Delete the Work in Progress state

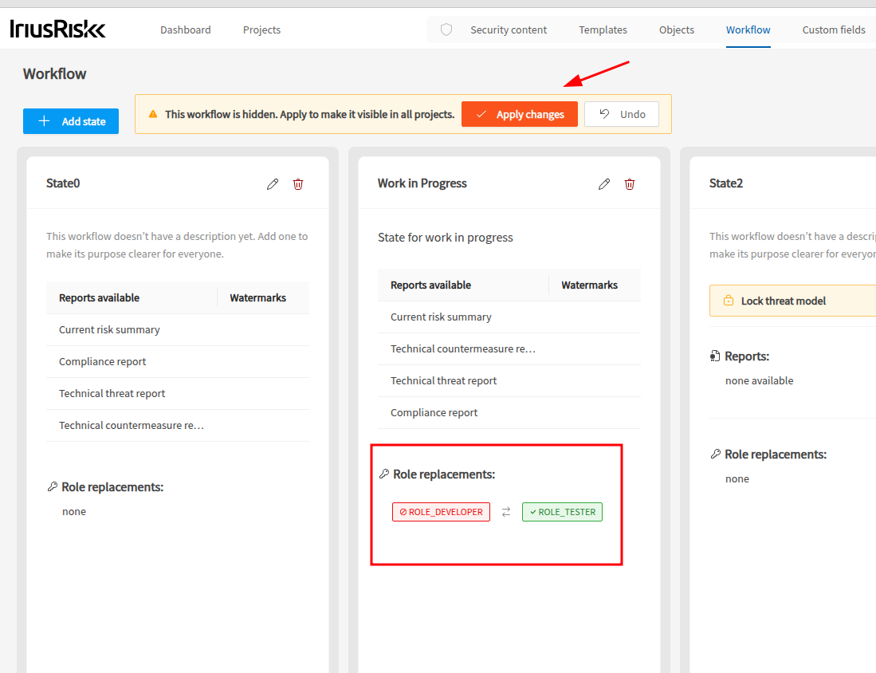[x=630, y=184]
